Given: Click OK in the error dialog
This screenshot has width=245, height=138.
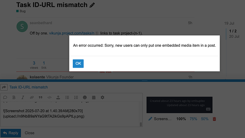Looking at the screenshot, I should [x=78, y=64].
